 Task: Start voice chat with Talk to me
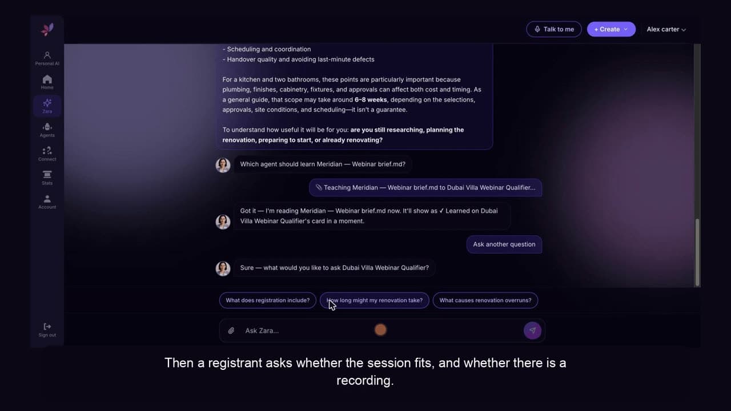554,29
